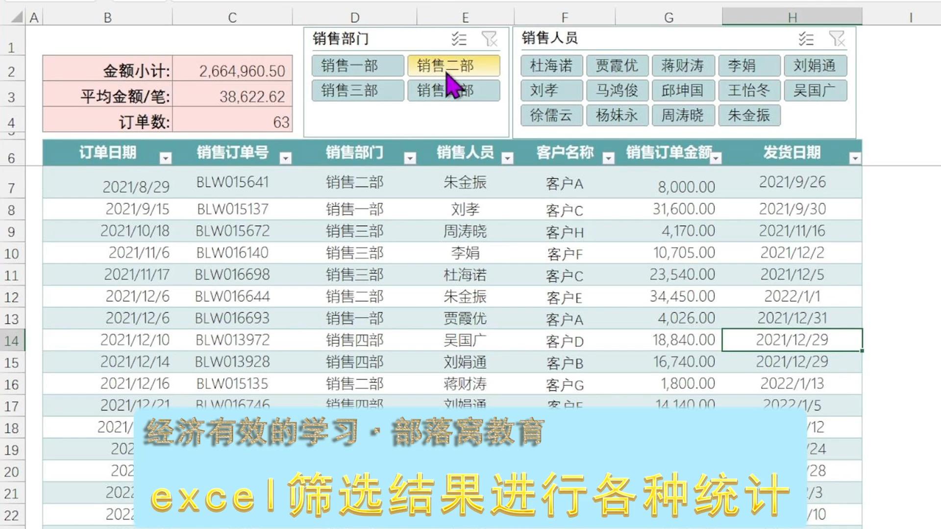Clear the filter on 销售人员 slicer

pyautogui.click(x=836, y=40)
